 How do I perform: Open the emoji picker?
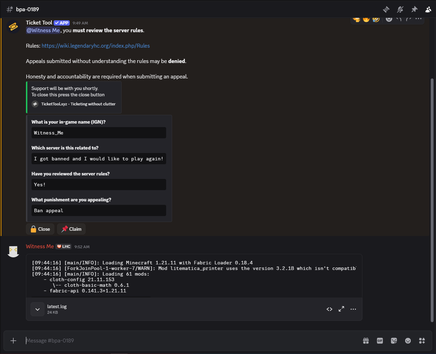point(408,341)
